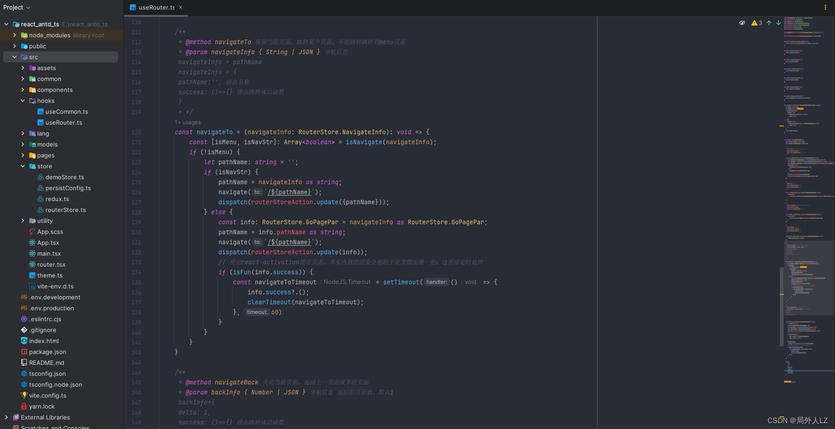
Task: Click the App.tsx React icon
Action: (32, 242)
